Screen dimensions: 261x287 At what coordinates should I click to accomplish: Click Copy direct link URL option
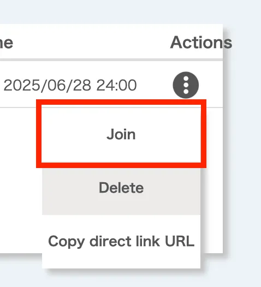click(121, 241)
